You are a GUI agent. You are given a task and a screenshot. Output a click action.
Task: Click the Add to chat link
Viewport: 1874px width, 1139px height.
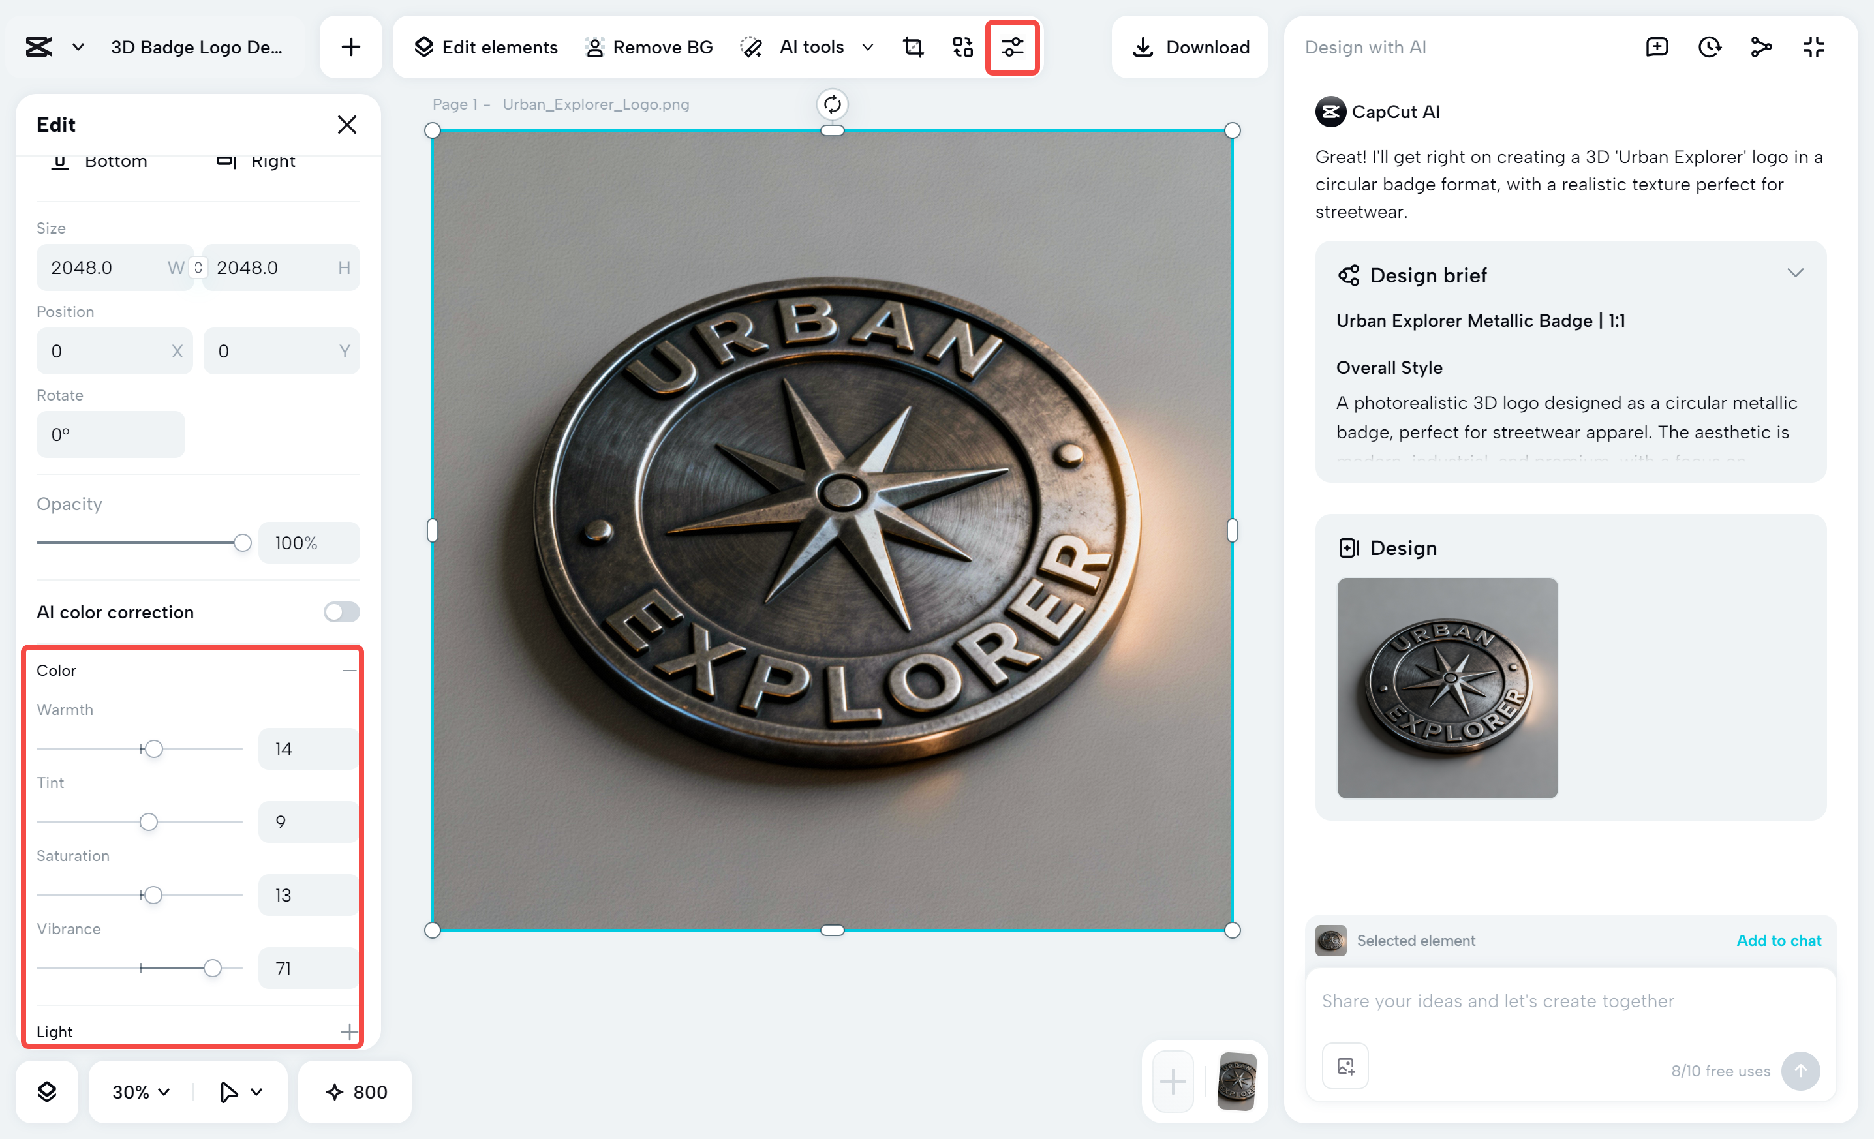1778,941
